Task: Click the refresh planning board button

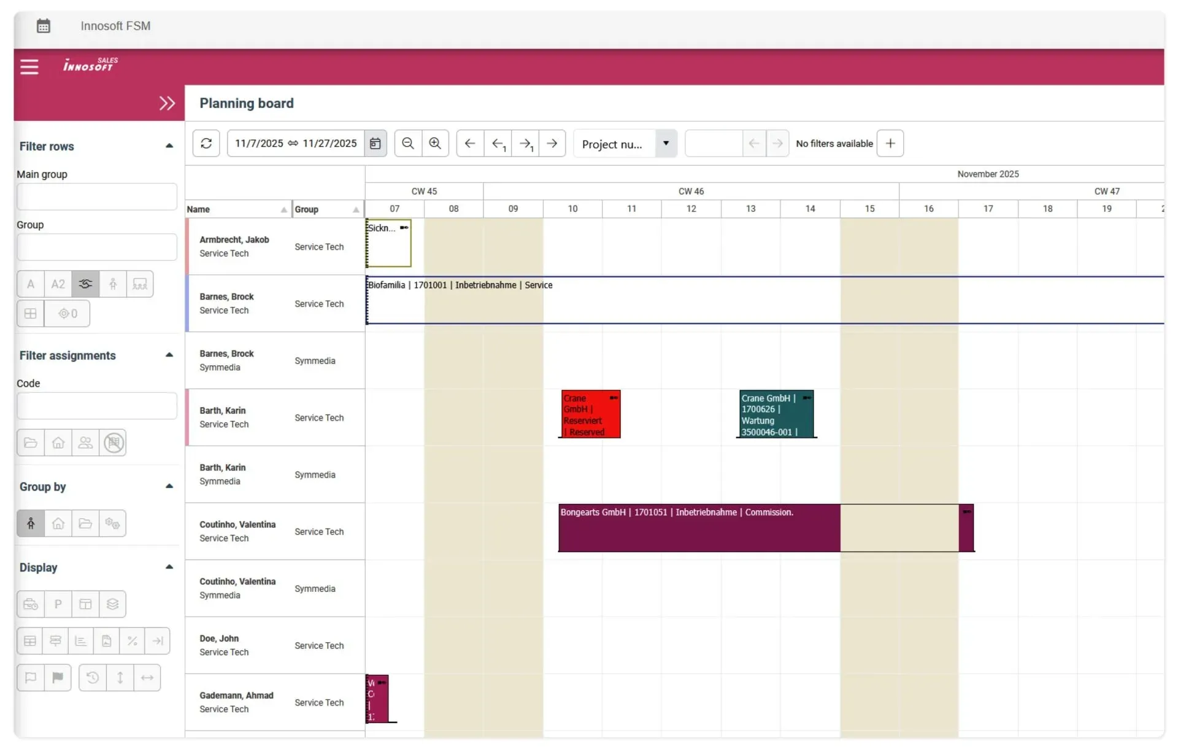Action: click(x=206, y=144)
